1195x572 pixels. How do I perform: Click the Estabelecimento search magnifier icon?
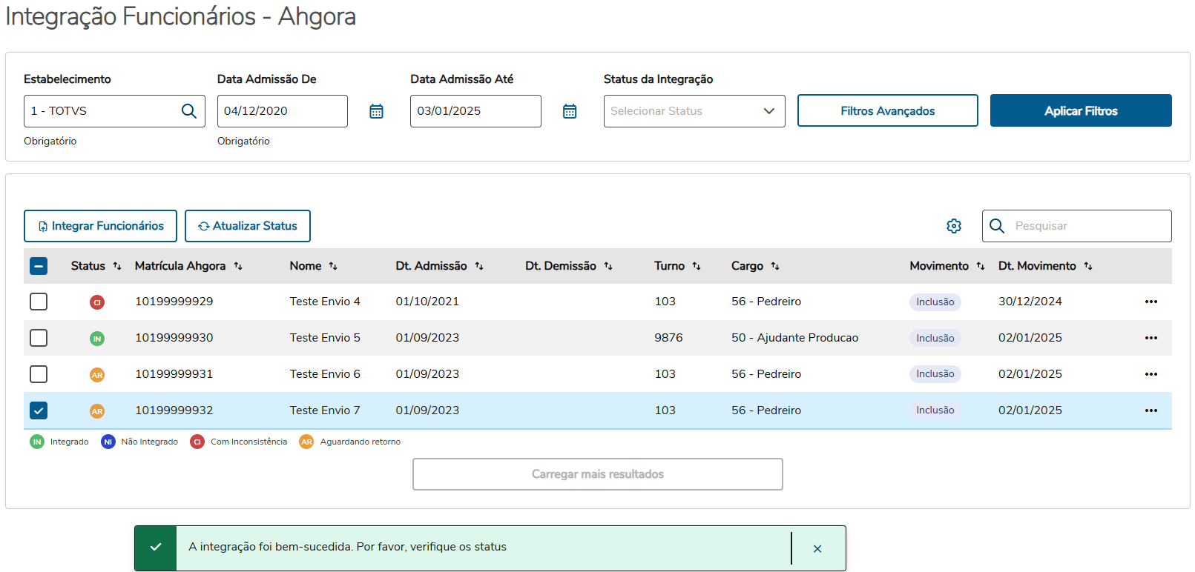(x=189, y=111)
